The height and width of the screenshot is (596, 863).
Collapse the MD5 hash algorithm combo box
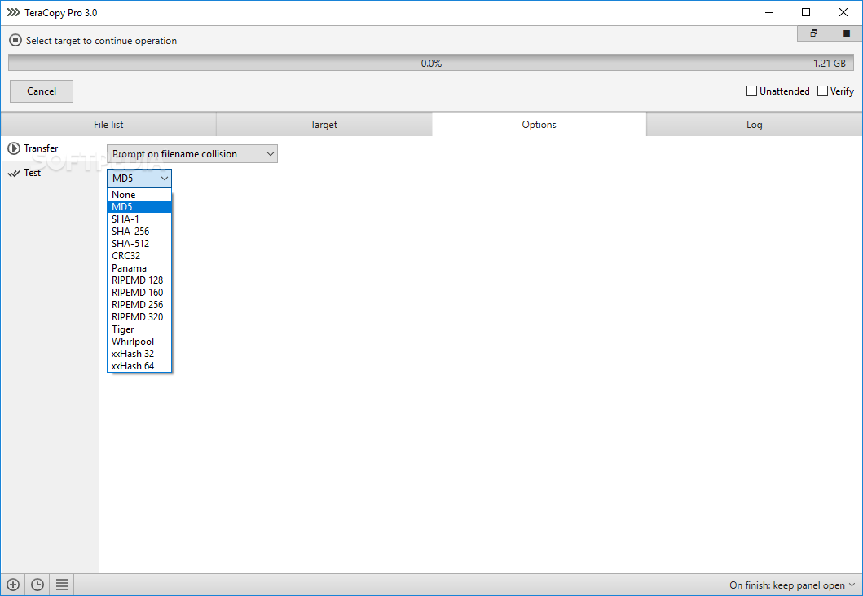point(139,178)
